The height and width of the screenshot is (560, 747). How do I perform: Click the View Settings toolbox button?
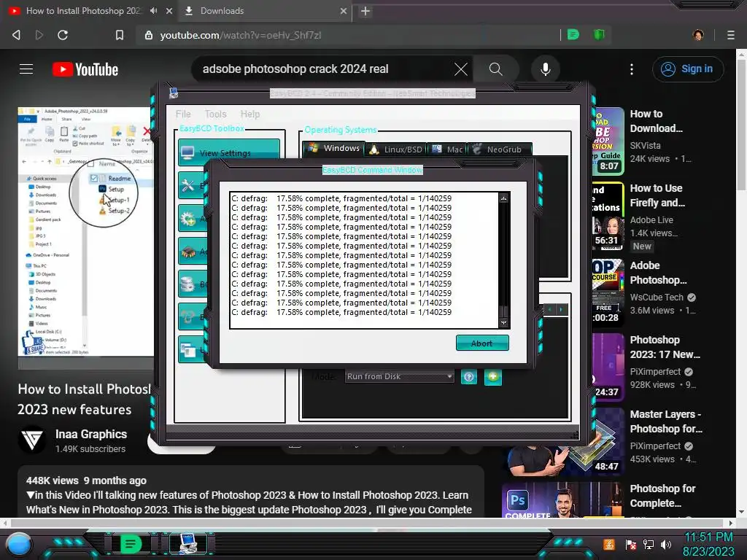229,152
